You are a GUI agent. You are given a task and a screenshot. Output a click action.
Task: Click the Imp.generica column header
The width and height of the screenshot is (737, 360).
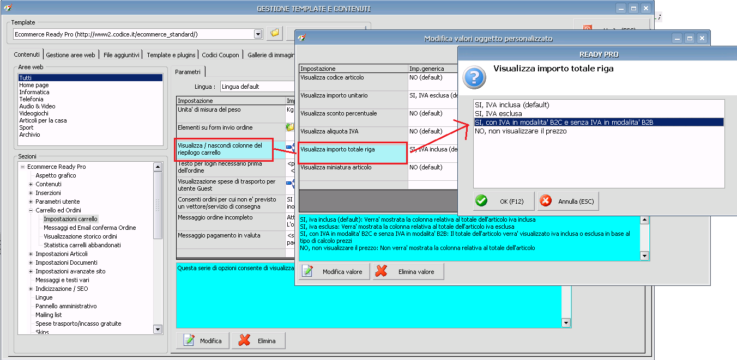(433, 69)
